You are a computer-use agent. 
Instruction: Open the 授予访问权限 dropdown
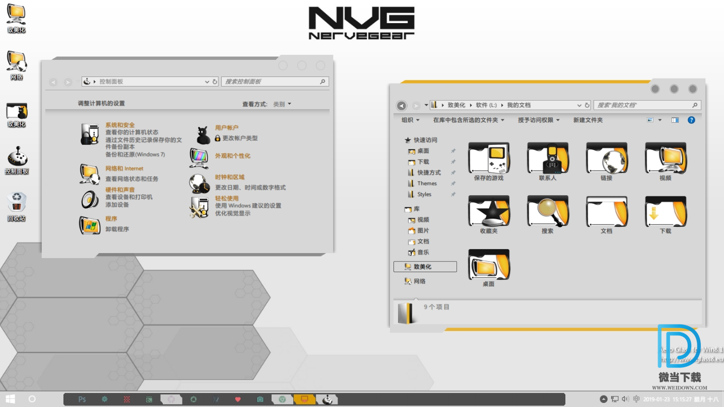coord(539,120)
